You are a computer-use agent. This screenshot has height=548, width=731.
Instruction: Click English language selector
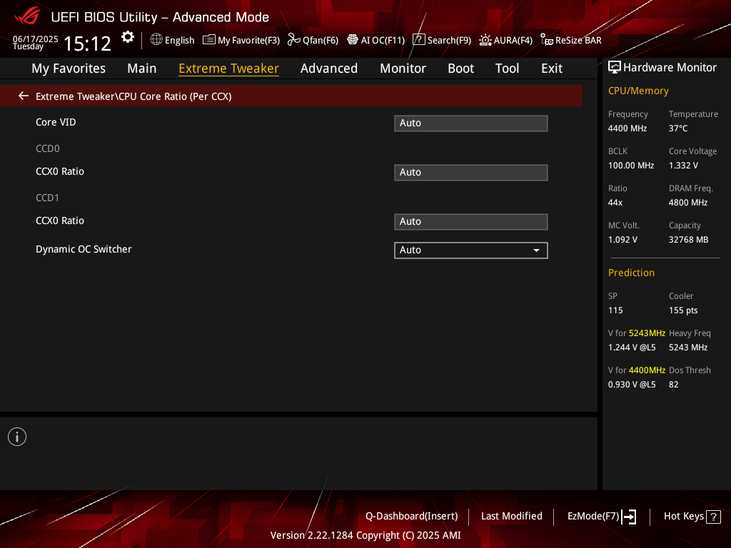(x=179, y=40)
